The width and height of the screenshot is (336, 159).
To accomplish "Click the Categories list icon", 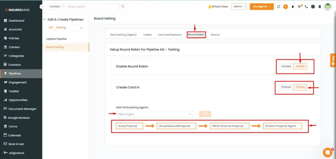I will pyautogui.click(x=5, y=56).
